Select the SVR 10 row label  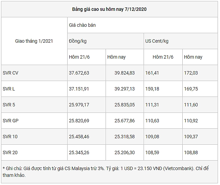click(x=10, y=137)
